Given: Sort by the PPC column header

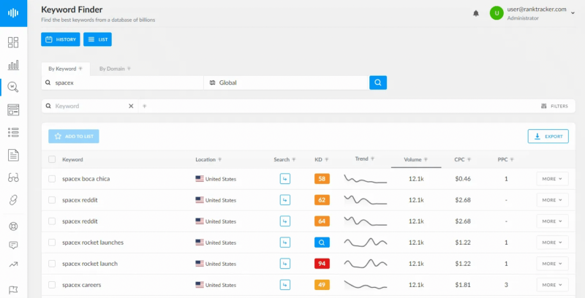Looking at the screenshot, I should pos(505,159).
